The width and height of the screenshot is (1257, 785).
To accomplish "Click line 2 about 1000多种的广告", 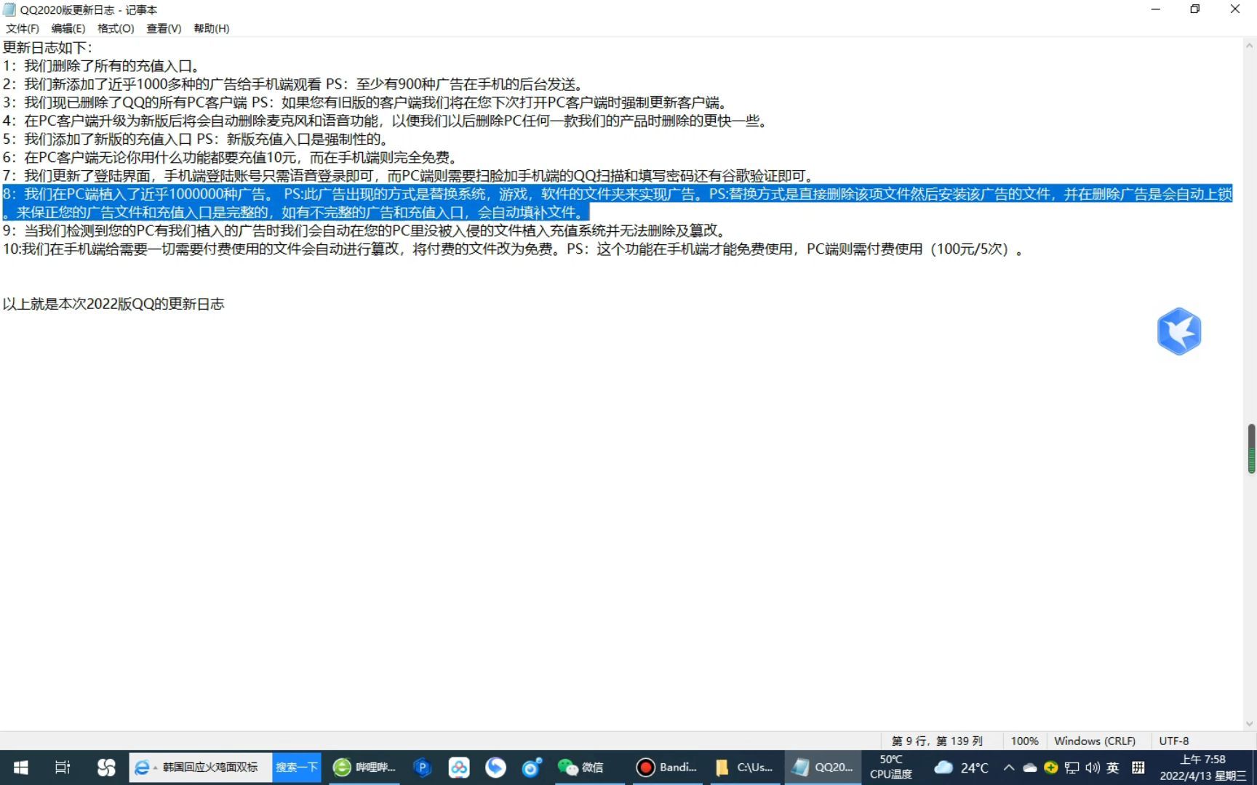I will coord(294,84).
